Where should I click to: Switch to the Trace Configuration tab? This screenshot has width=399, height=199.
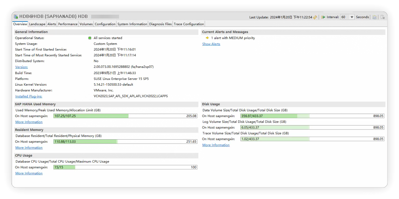tap(189, 24)
